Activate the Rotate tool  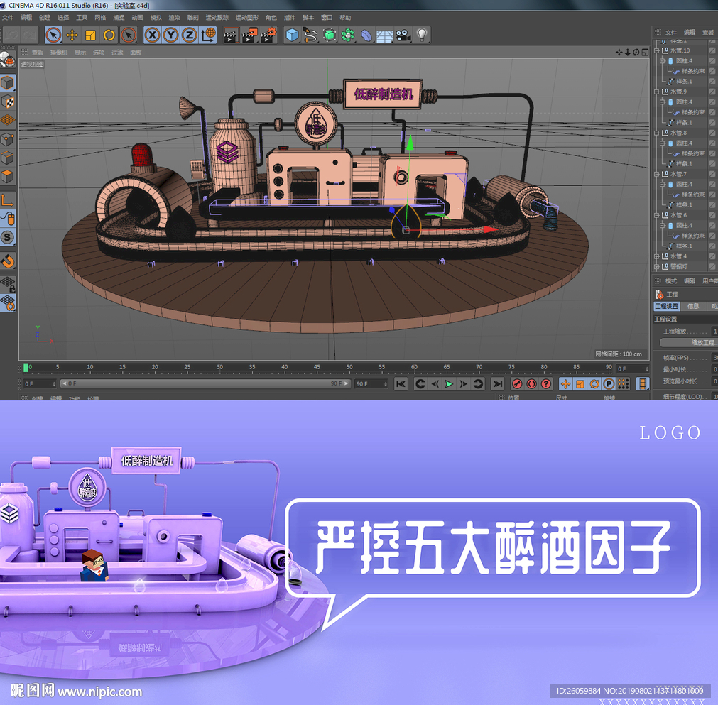[x=109, y=35]
